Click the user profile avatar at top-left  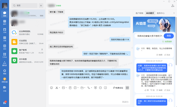click(x=5, y=6)
